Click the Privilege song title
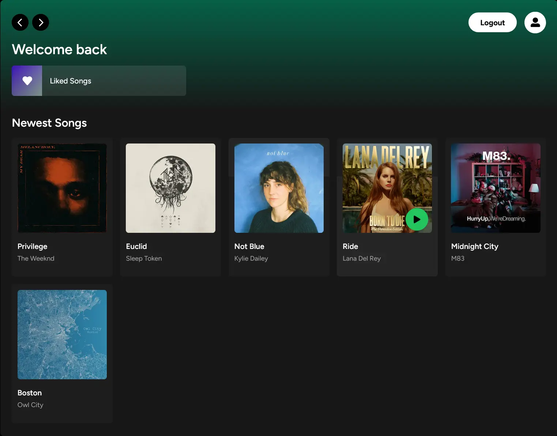 coord(33,246)
